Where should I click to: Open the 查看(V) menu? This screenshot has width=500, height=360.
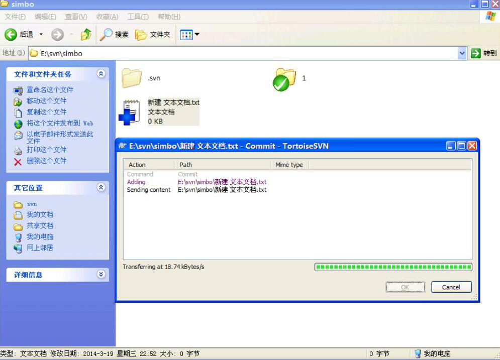(76, 17)
